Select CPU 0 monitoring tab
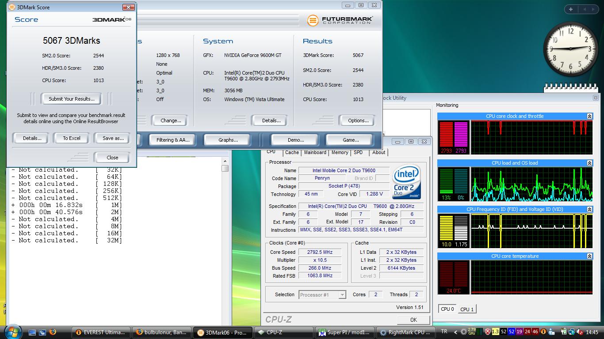The image size is (604, 339). (x=447, y=309)
